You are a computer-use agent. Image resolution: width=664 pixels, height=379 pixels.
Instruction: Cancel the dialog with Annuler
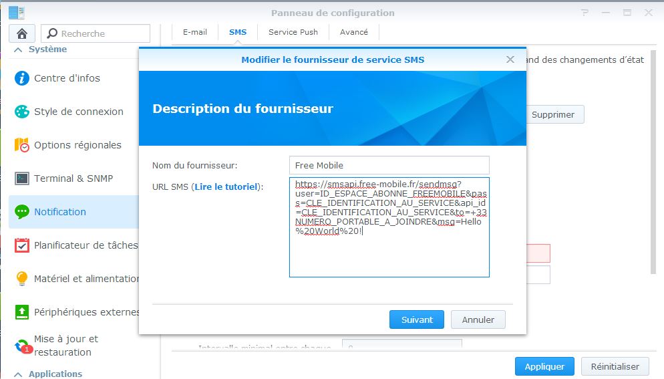478,320
